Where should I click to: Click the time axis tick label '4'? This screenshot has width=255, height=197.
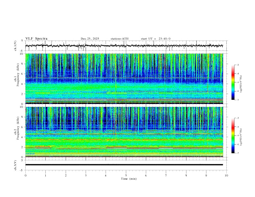106,175
